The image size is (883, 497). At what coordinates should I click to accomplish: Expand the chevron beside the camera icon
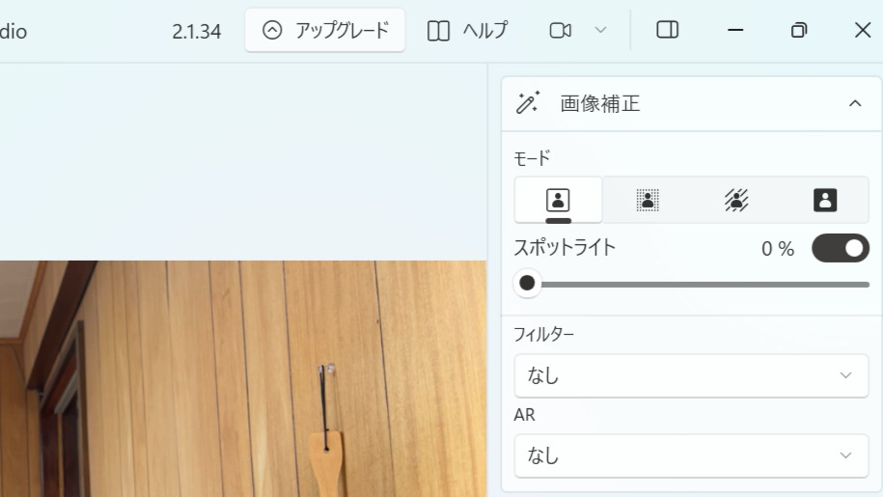[x=600, y=31]
